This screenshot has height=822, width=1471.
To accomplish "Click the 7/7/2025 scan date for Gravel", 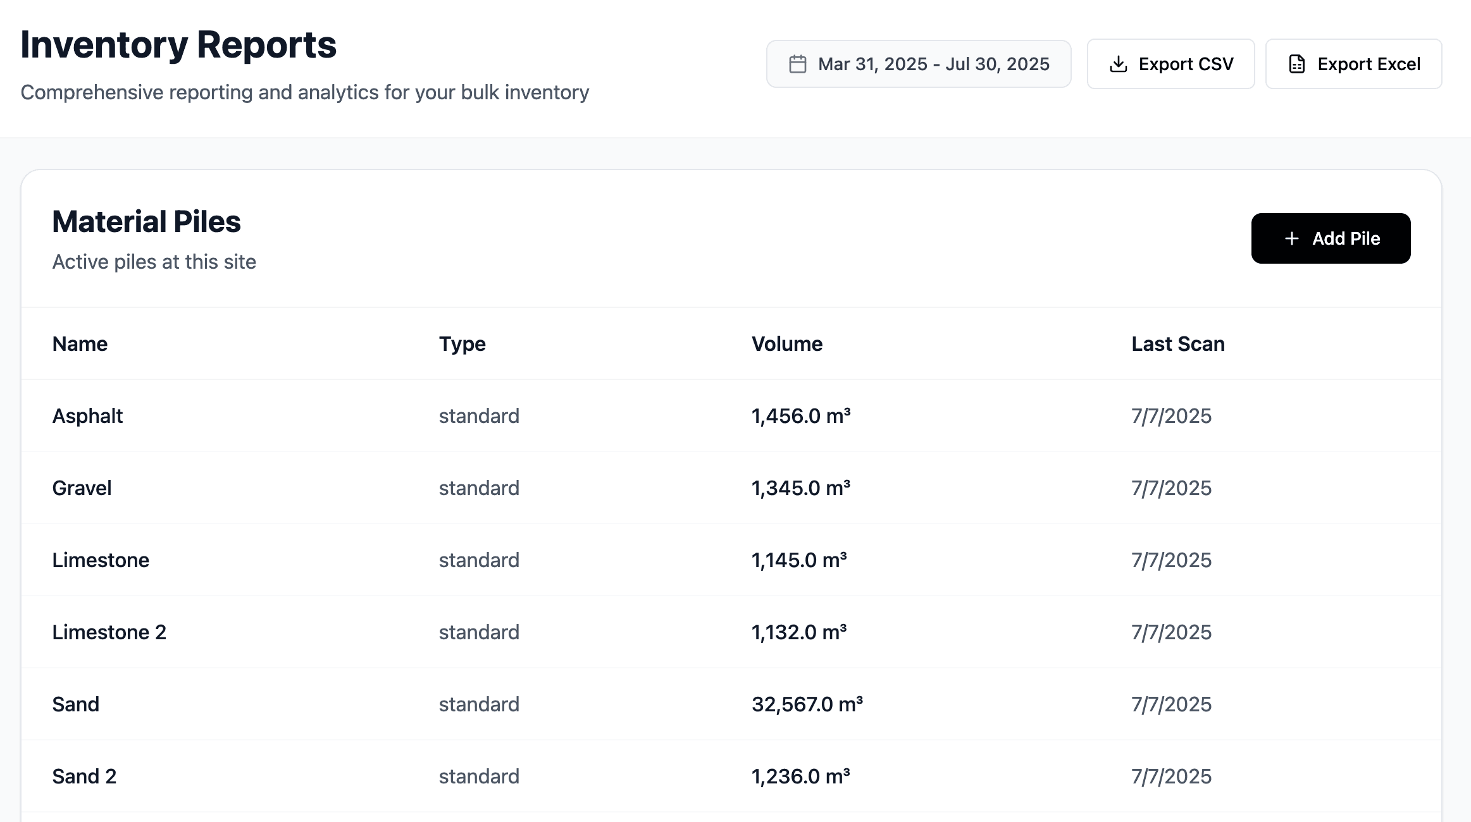I will pyautogui.click(x=1171, y=488).
